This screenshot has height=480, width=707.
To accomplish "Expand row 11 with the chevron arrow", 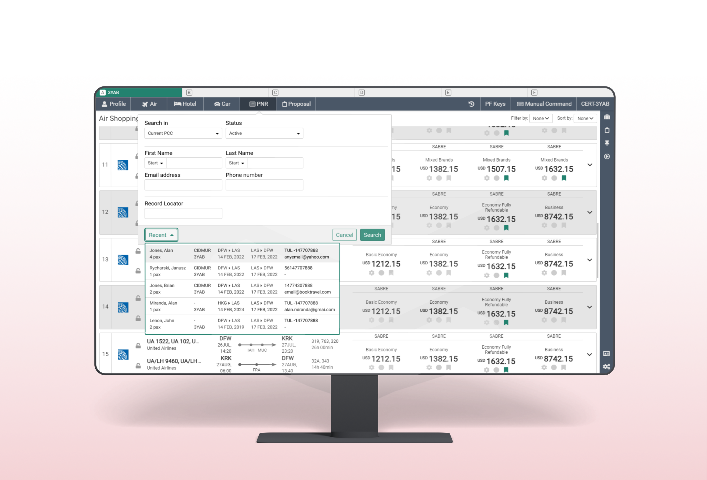I will click(x=590, y=165).
